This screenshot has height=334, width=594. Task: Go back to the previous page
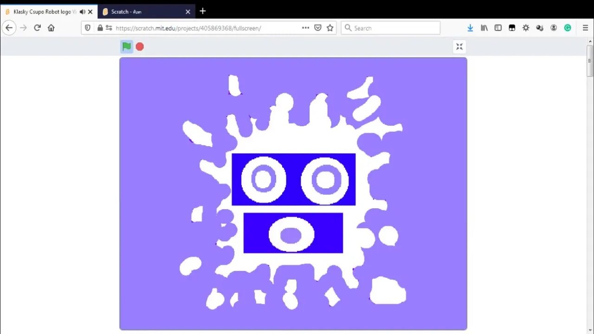pos(9,28)
